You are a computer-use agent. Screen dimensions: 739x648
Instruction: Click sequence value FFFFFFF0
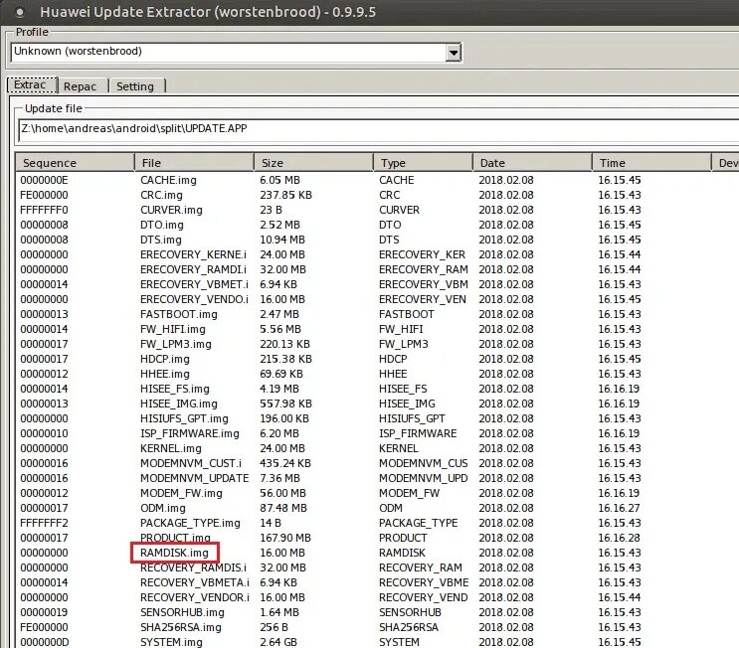(x=44, y=210)
